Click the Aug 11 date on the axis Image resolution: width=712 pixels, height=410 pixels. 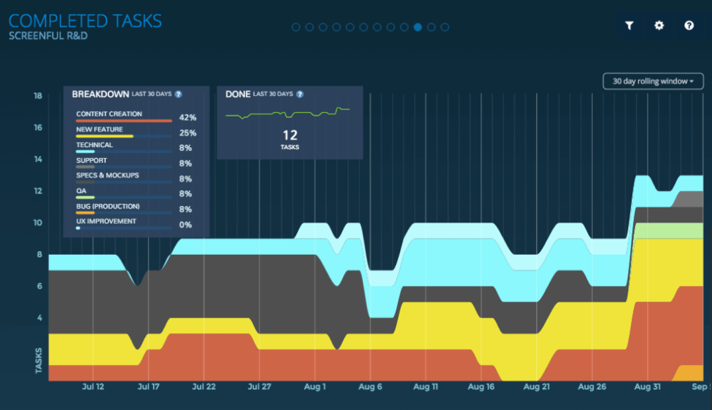[425, 387]
